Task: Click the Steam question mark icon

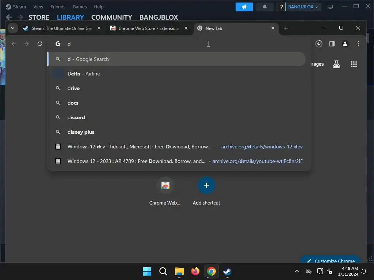Action: [x=282, y=7]
